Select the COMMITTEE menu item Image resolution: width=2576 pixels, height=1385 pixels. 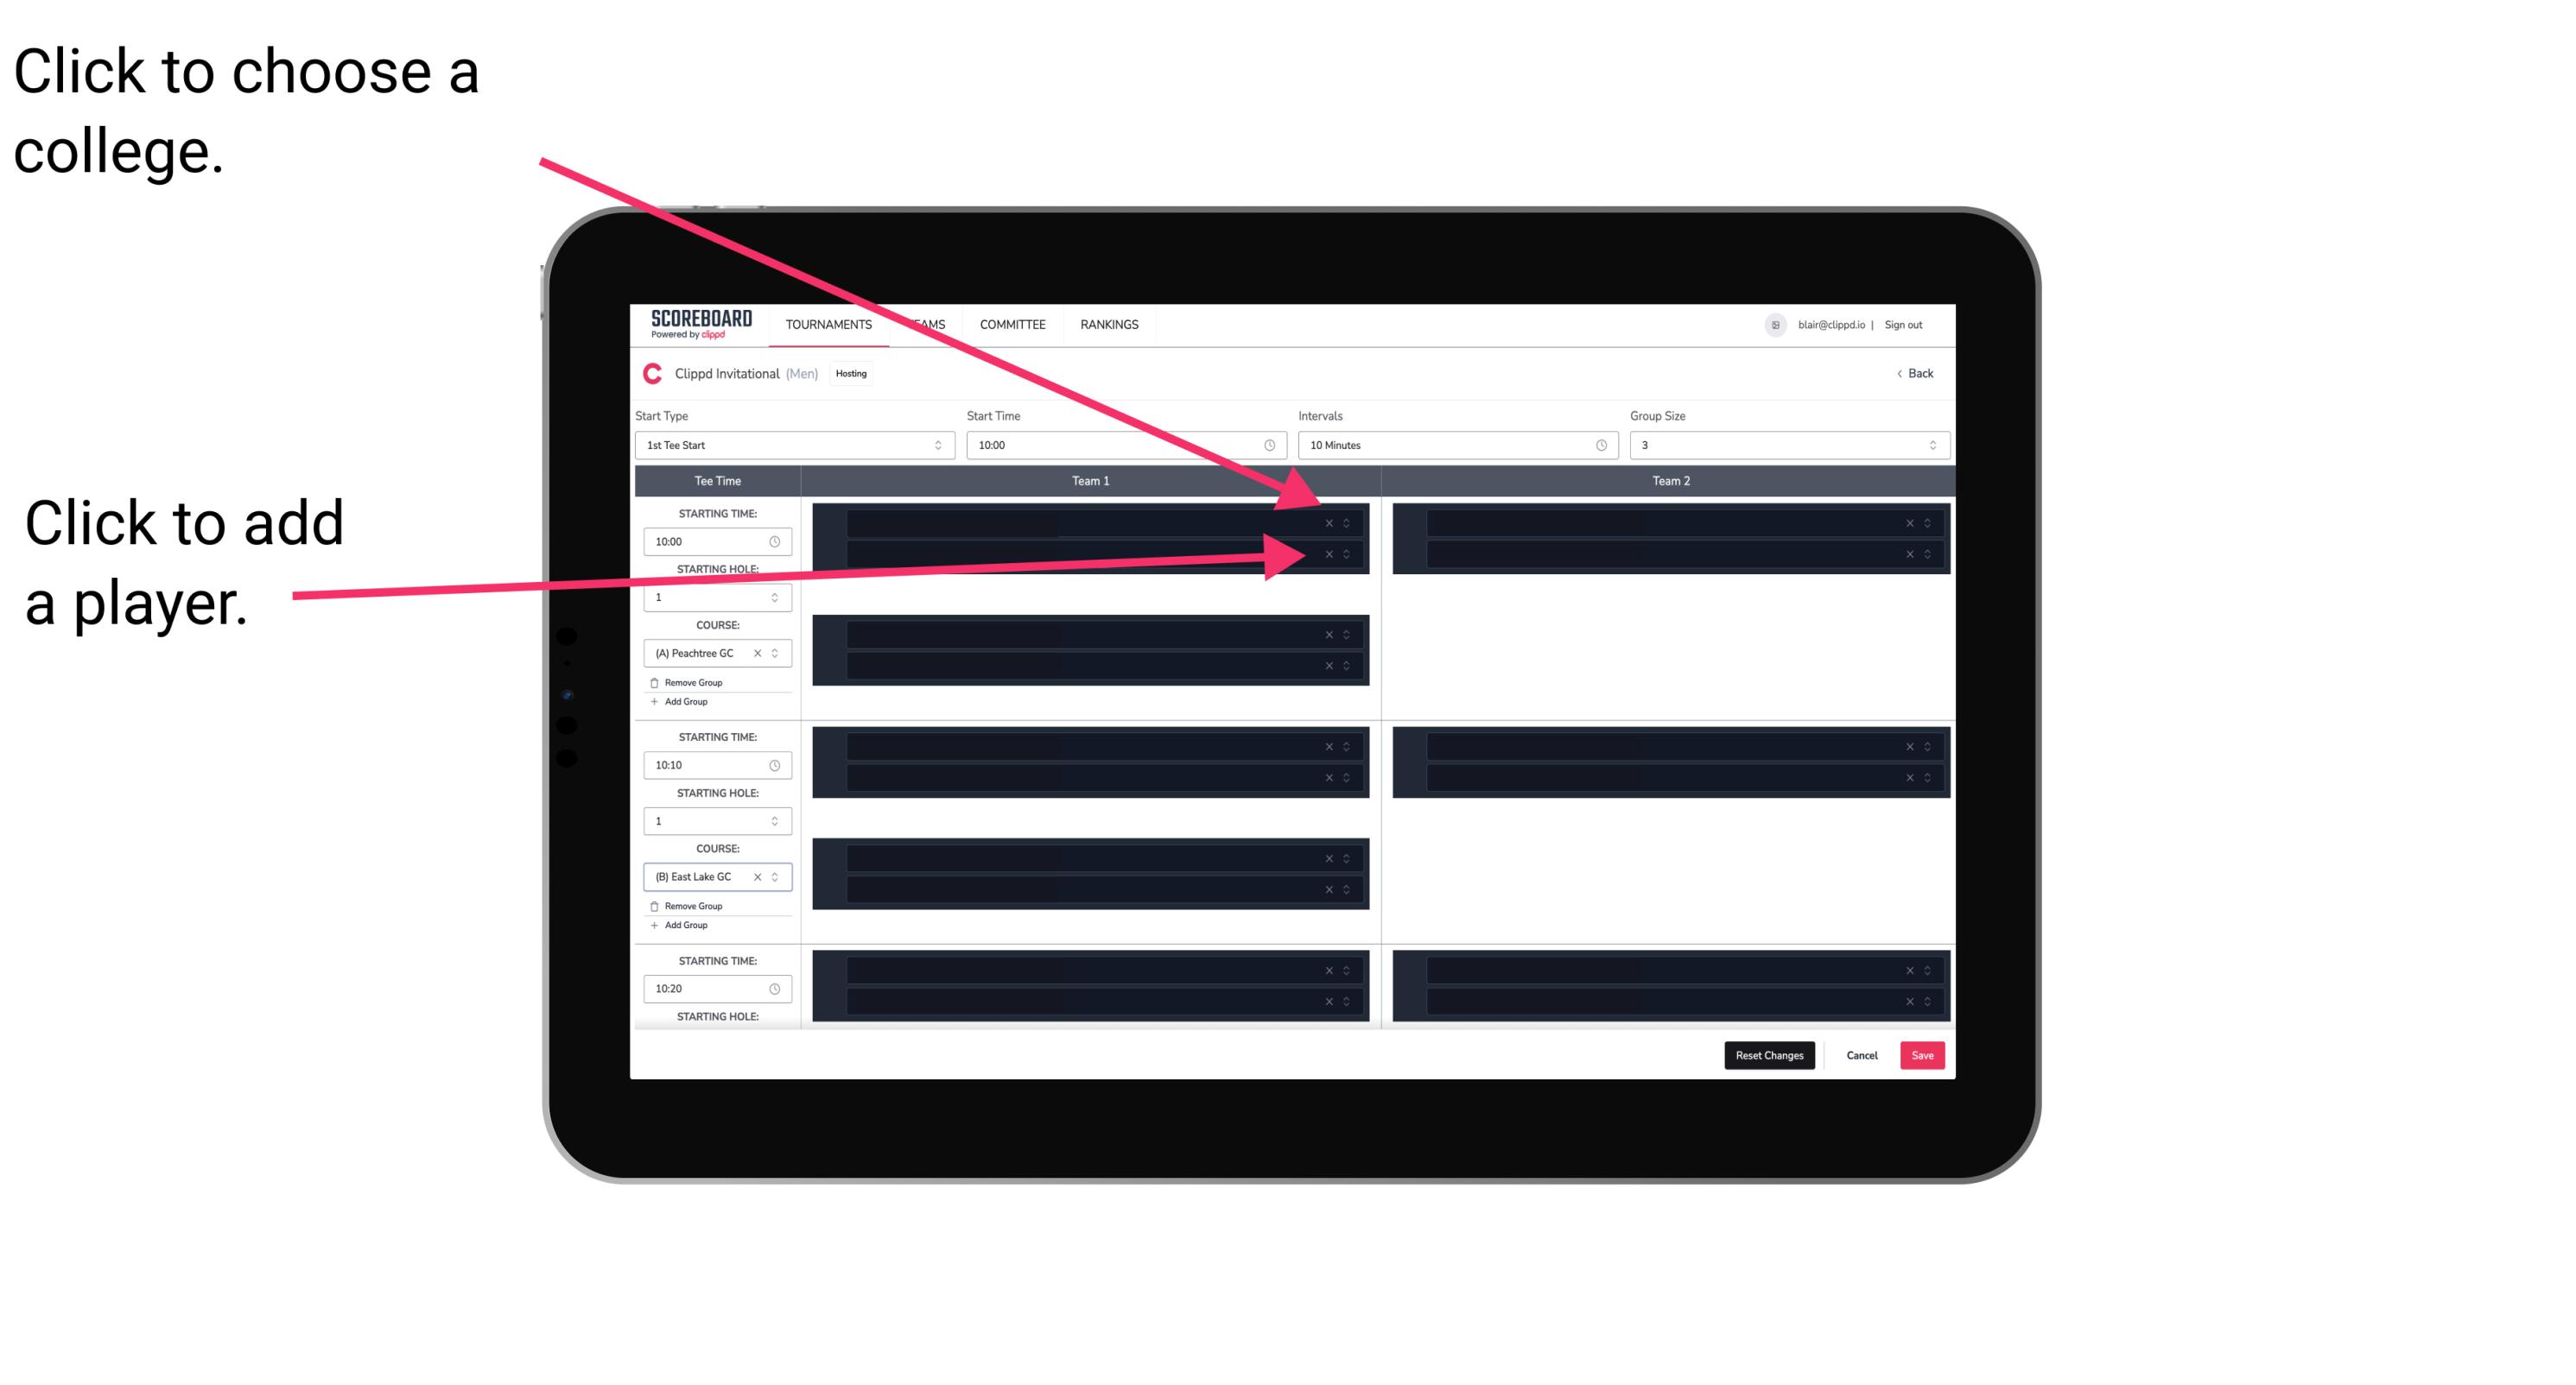(x=1013, y=324)
